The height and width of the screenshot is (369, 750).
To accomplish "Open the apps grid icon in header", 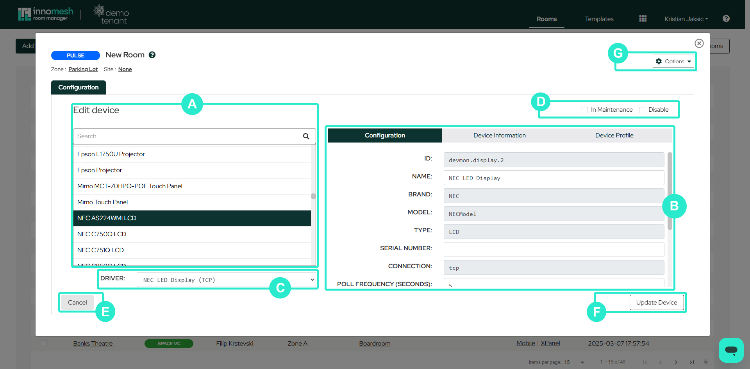I will pyautogui.click(x=643, y=19).
